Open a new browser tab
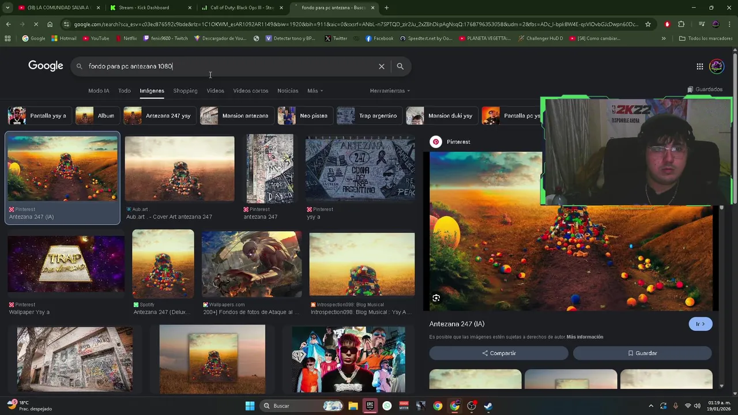Image resolution: width=738 pixels, height=415 pixels. pyautogui.click(x=386, y=7)
